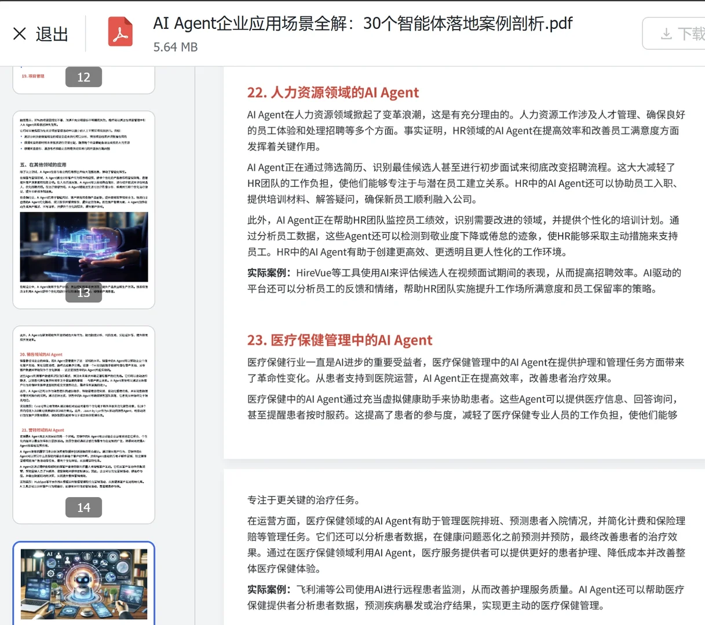This screenshot has height=625, width=705.
Task: Click paragraph starting 在运营方面，医疗保健领域
Action: point(466,545)
